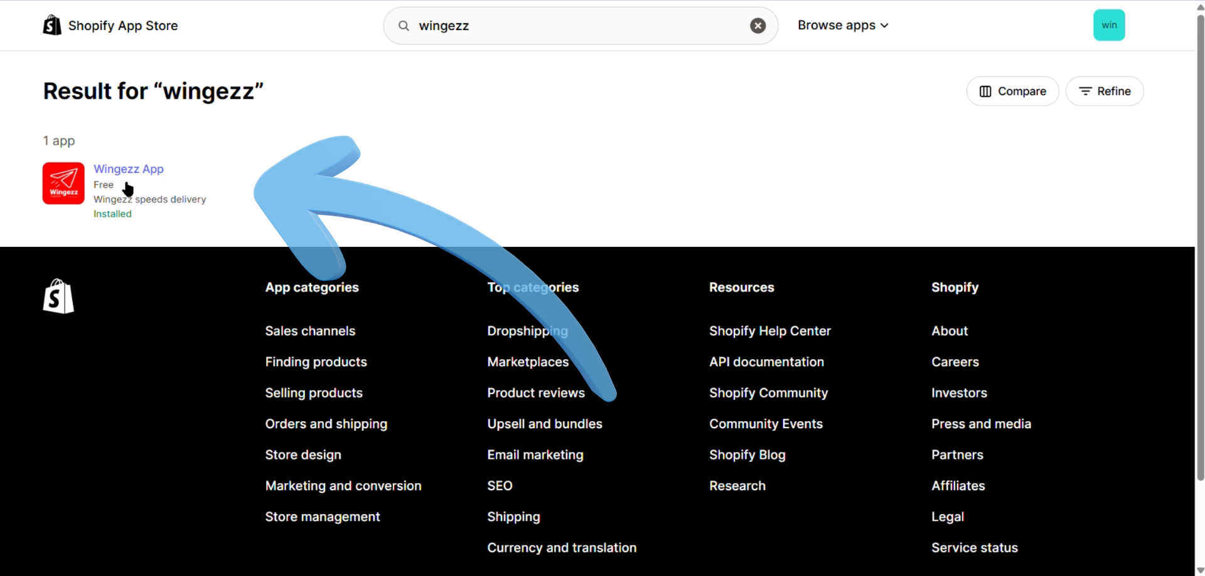Expand the Browse apps dropdown
1205x576 pixels.
point(842,26)
